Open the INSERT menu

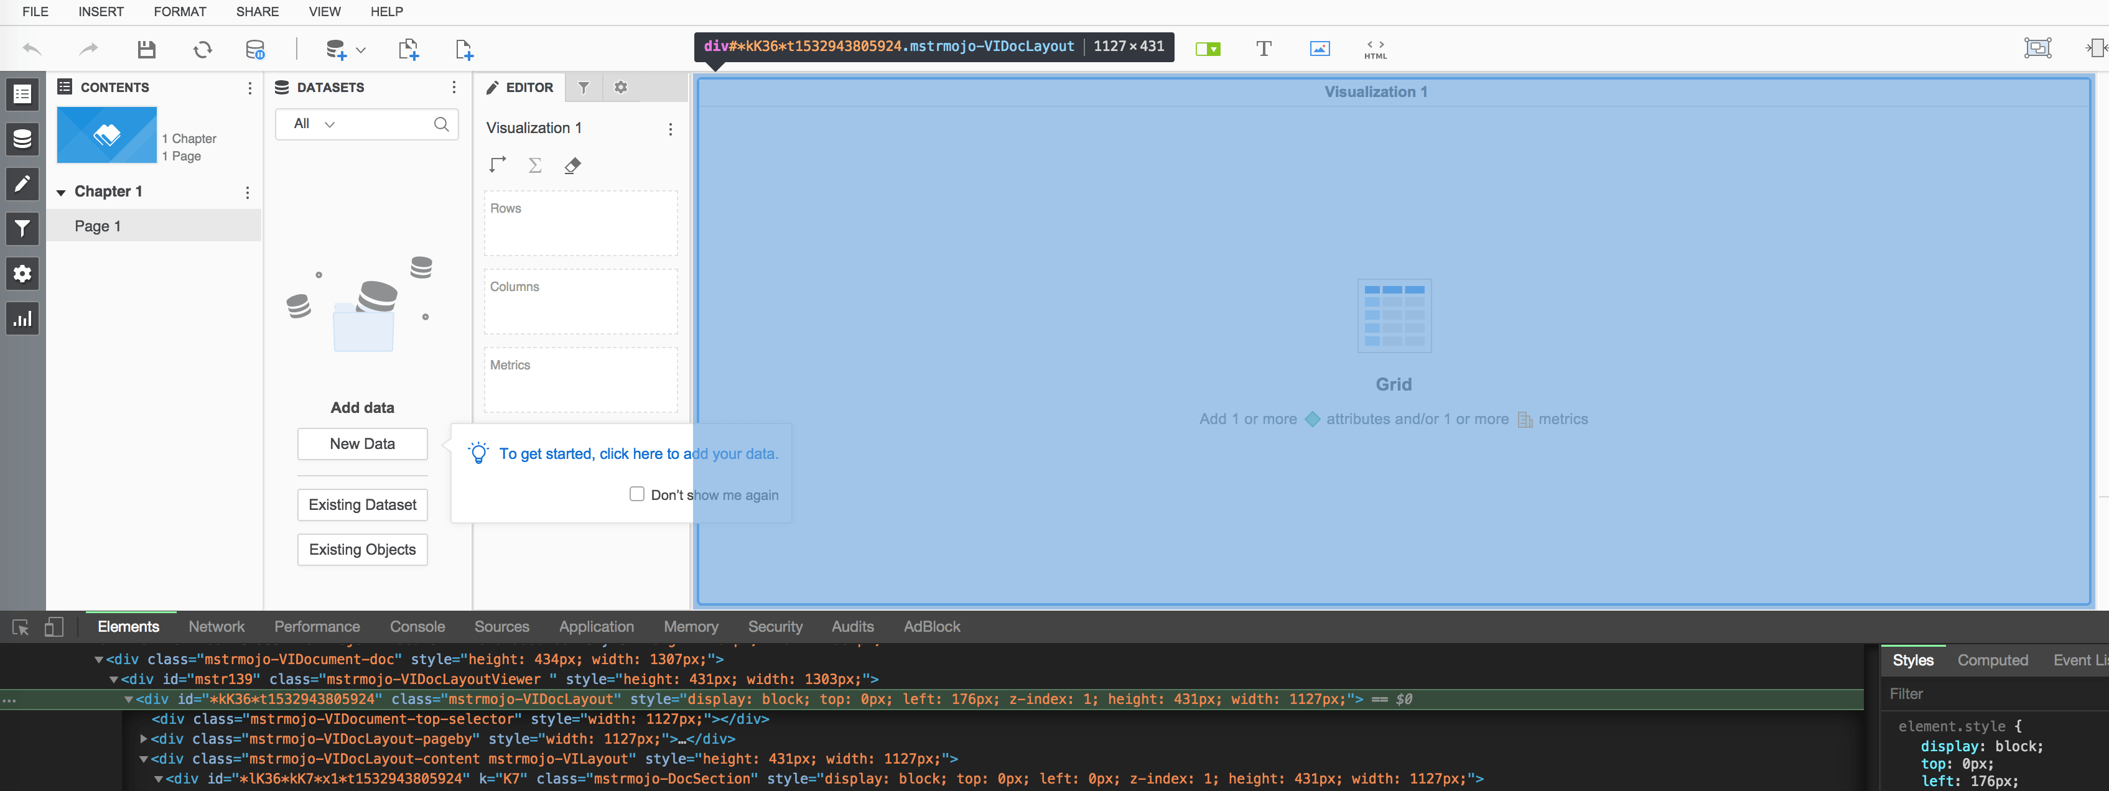(x=101, y=11)
